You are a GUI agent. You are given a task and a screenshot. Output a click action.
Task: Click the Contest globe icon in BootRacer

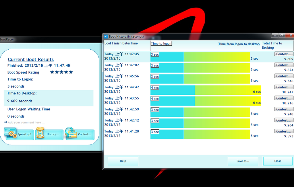[x=71, y=133]
